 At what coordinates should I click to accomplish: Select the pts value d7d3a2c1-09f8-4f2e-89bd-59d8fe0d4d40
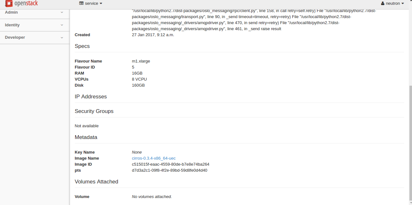point(169,170)
